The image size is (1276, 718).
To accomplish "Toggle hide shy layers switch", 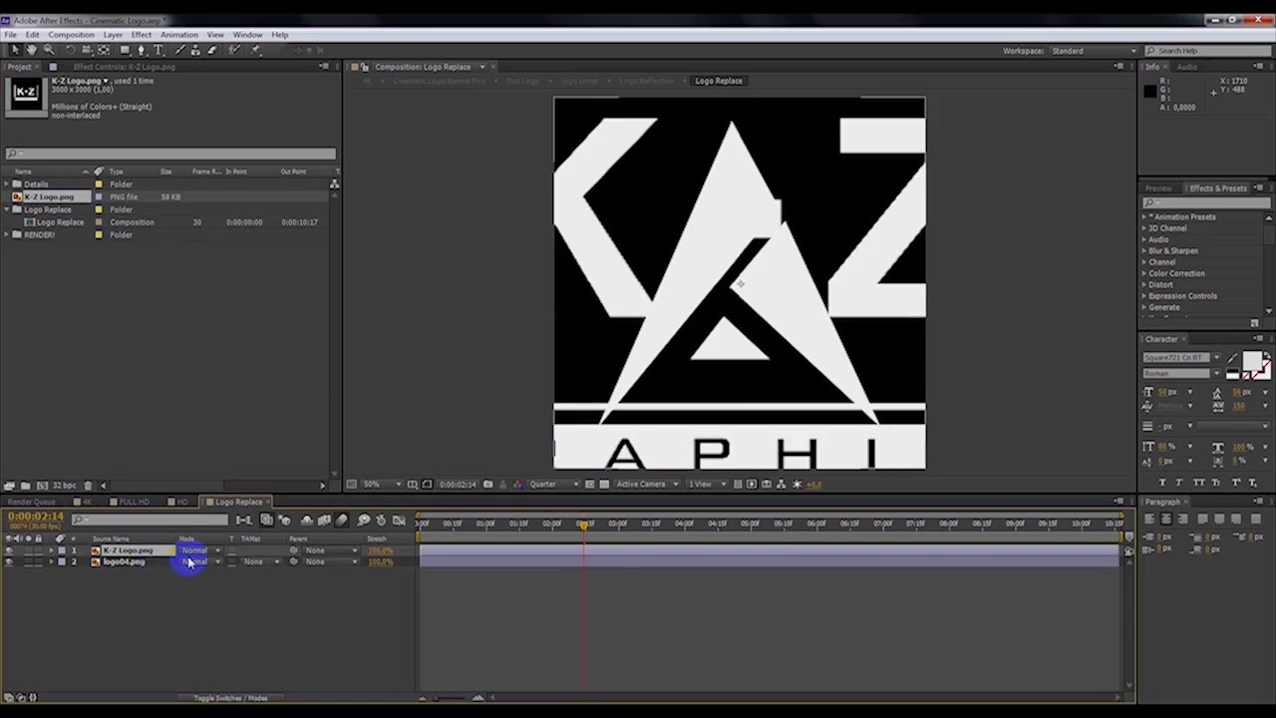I will [306, 520].
